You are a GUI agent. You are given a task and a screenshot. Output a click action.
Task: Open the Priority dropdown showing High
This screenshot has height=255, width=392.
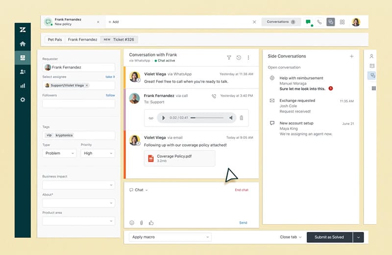tap(98, 153)
